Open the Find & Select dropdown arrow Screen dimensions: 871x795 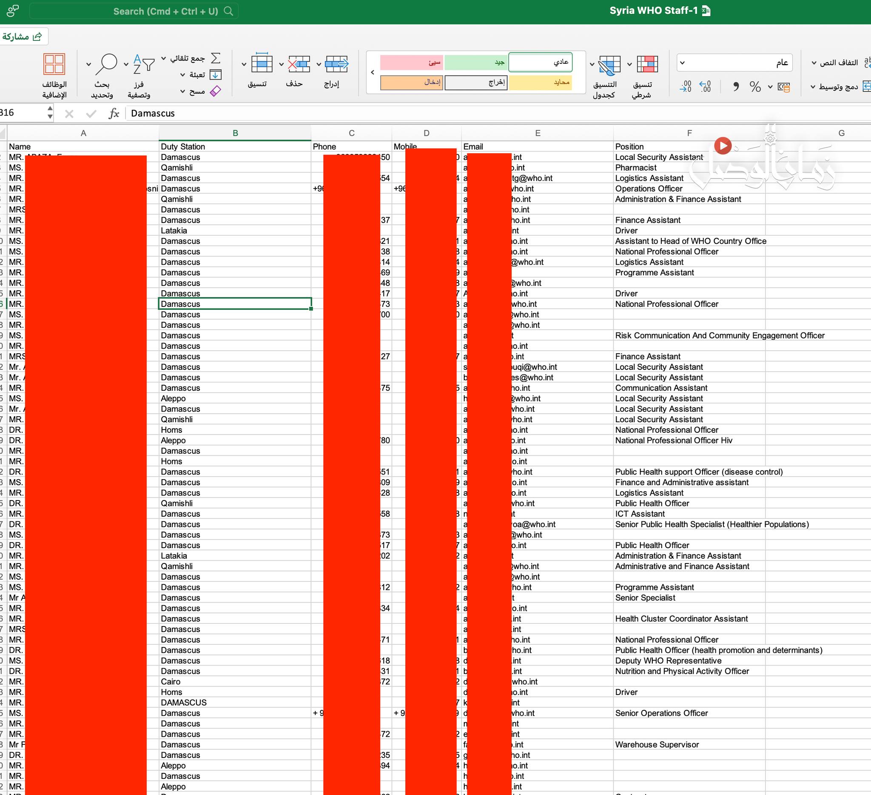[x=88, y=64]
